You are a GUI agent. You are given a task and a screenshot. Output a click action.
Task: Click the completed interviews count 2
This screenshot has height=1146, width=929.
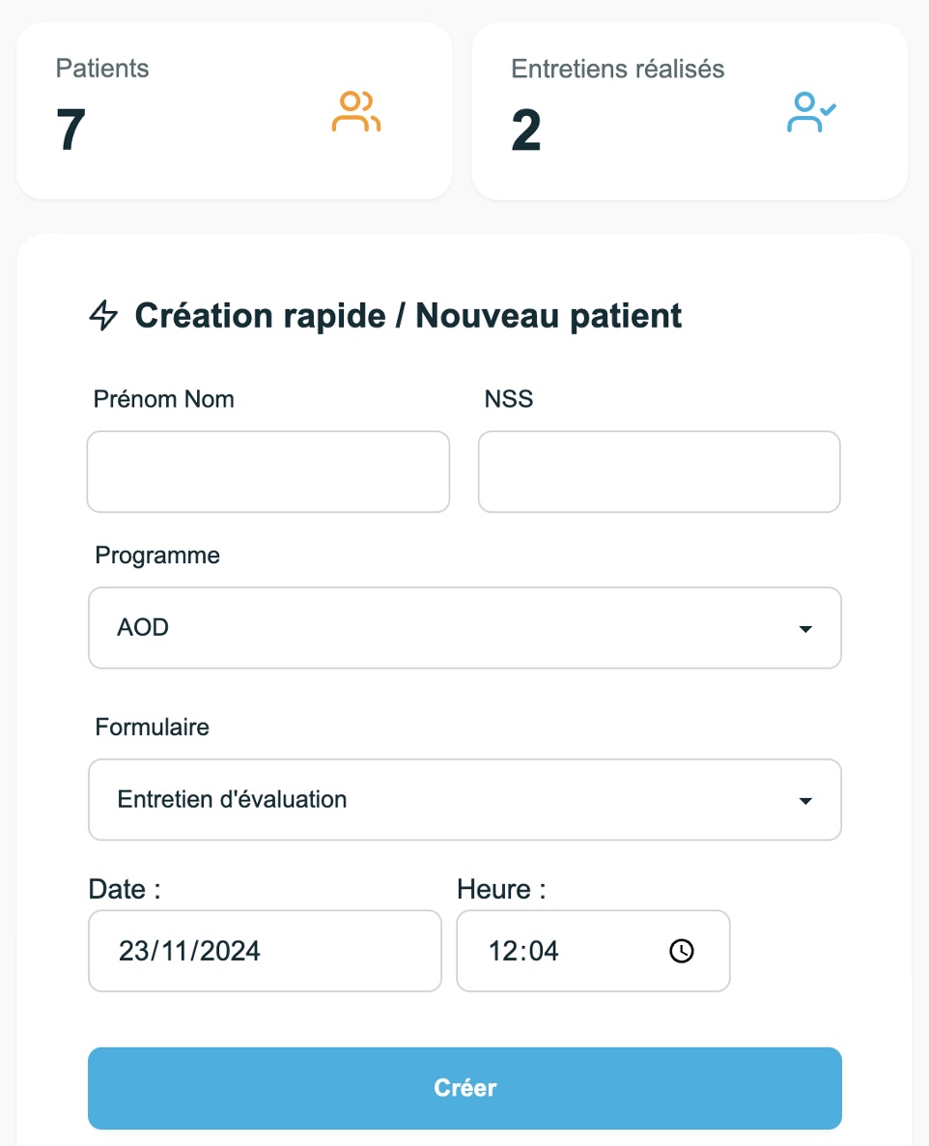(526, 130)
